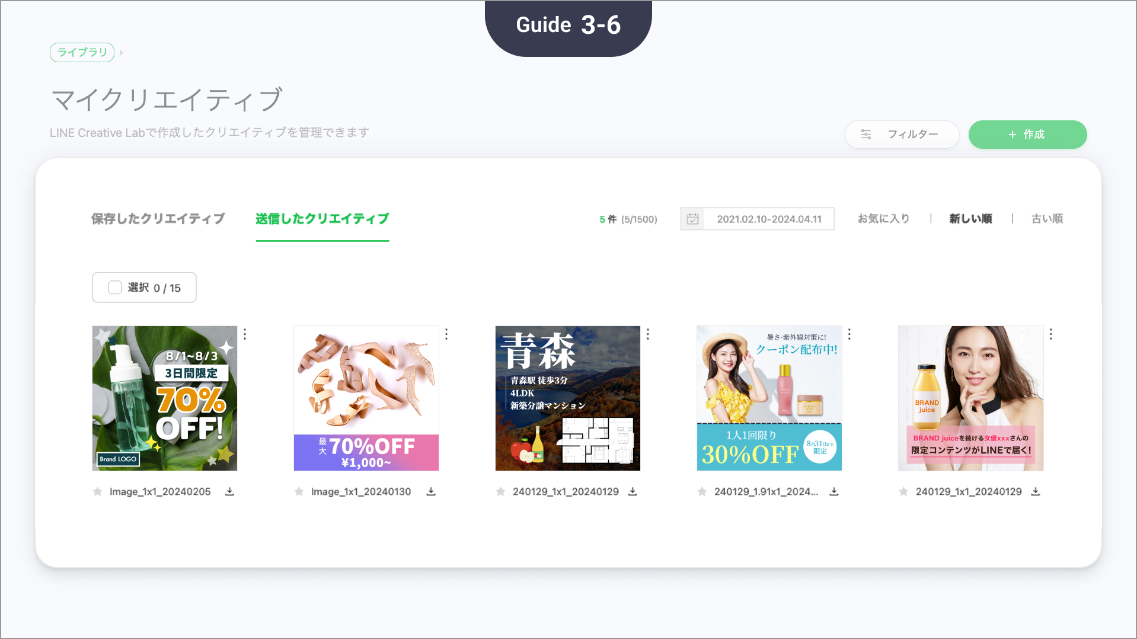
Task: Switch to 保存したクリエイティブ tab
Action: 158,219
